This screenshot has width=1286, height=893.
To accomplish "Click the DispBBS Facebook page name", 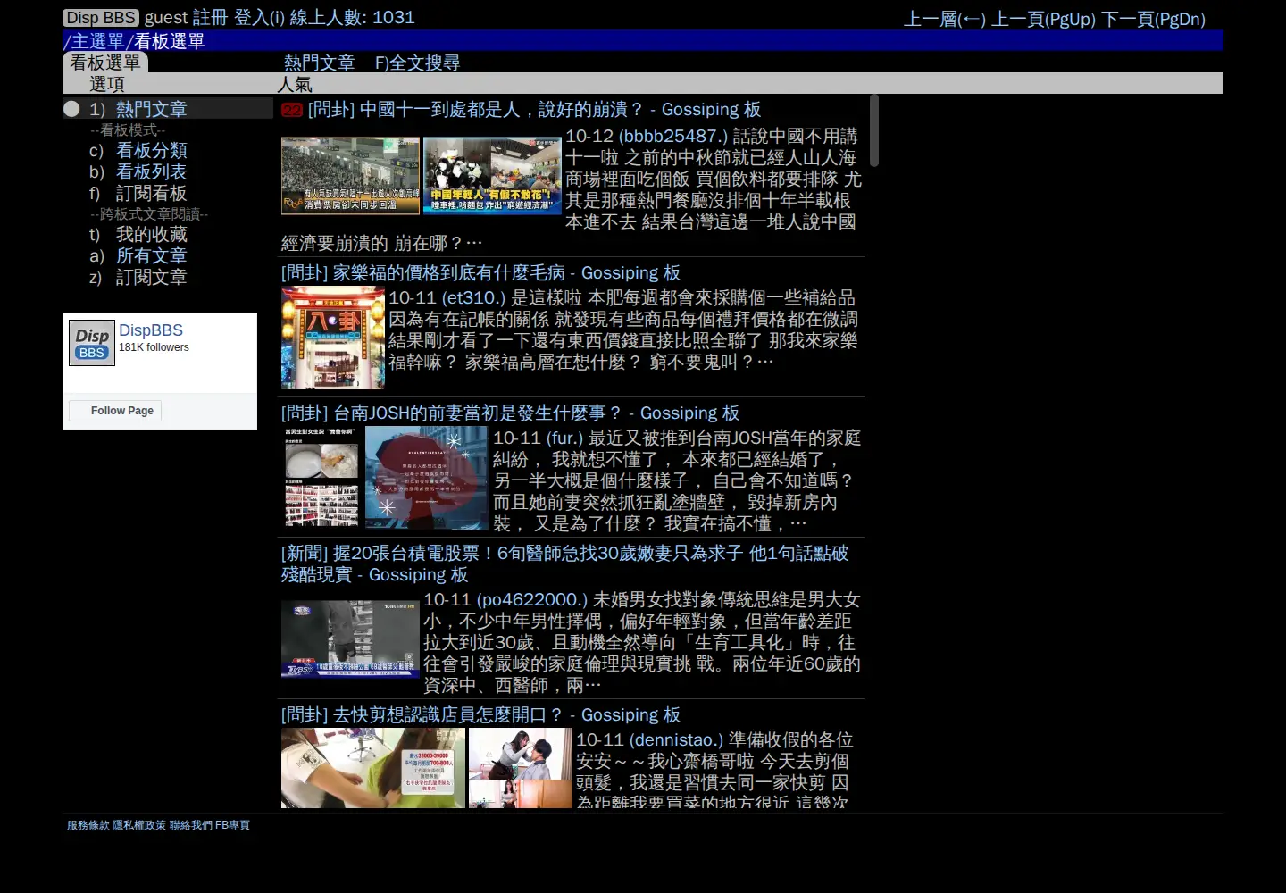I will pyautogui.click(x=151, y=330).
